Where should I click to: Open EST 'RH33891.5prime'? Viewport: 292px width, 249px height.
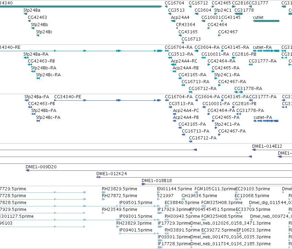tap(182, 230)
